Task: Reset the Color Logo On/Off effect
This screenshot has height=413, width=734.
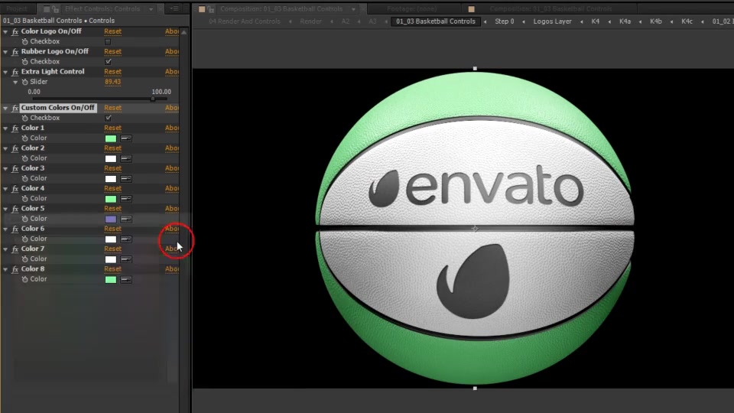Action: pos(112,31)
